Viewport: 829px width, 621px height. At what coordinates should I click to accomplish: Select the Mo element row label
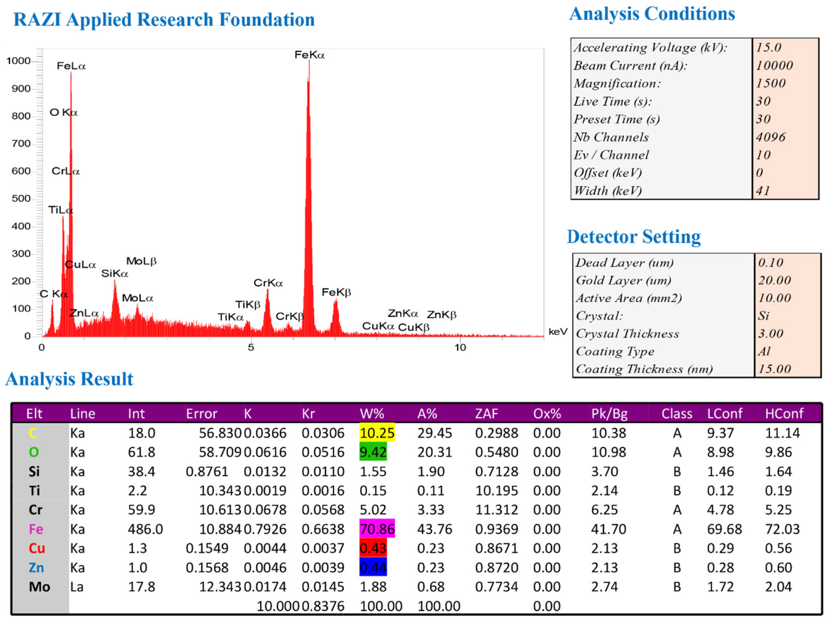coord(39,587)
